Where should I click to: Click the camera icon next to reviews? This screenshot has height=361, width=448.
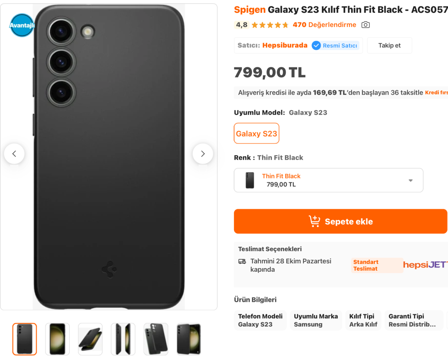[x=365, y=25]
